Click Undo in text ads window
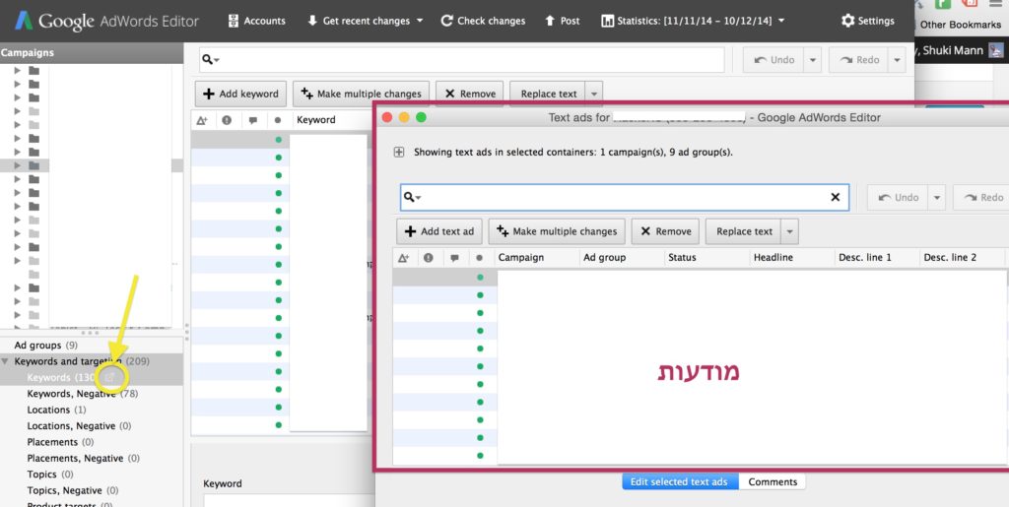 click(x=899, y=197)
